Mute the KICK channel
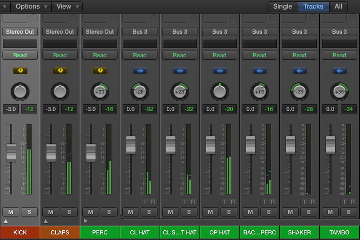Image resolution: width=360 pixels, height=240 pixels. tap(11, 212)
